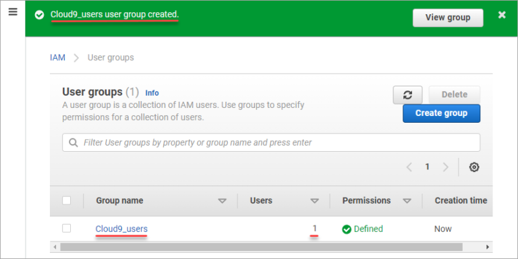Click the Permissions column header label
Image resolution: width=518 pixels, height=259 pixels.
366,200
